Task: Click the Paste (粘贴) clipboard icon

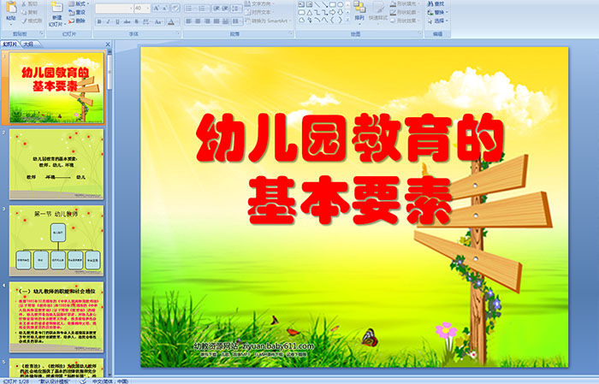Action: click(11, 8)
